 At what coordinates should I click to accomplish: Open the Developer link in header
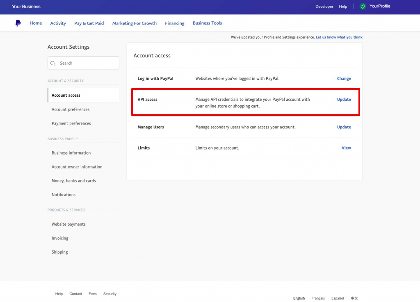[x=324, y=7]
